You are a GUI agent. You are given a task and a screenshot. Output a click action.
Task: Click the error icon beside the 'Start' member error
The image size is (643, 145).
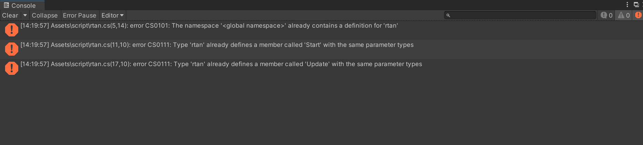[x=12, y=49]
